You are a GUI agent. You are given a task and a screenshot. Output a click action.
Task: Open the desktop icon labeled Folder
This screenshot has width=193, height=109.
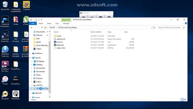point(16,21)
